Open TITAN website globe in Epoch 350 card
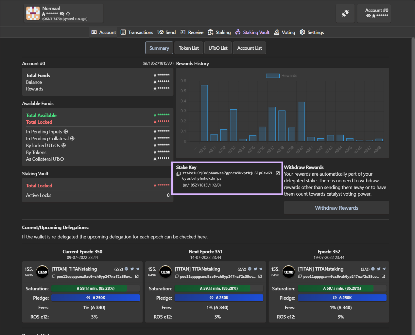 point(126,269)
